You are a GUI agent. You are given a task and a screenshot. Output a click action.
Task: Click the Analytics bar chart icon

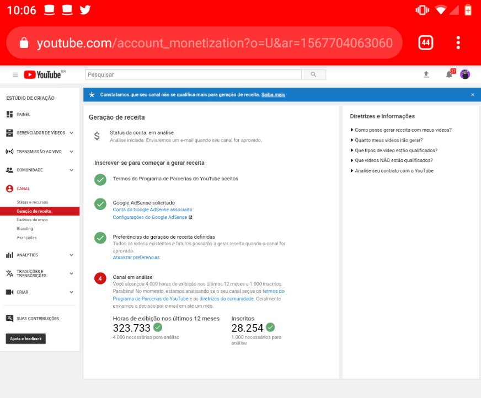9,255
